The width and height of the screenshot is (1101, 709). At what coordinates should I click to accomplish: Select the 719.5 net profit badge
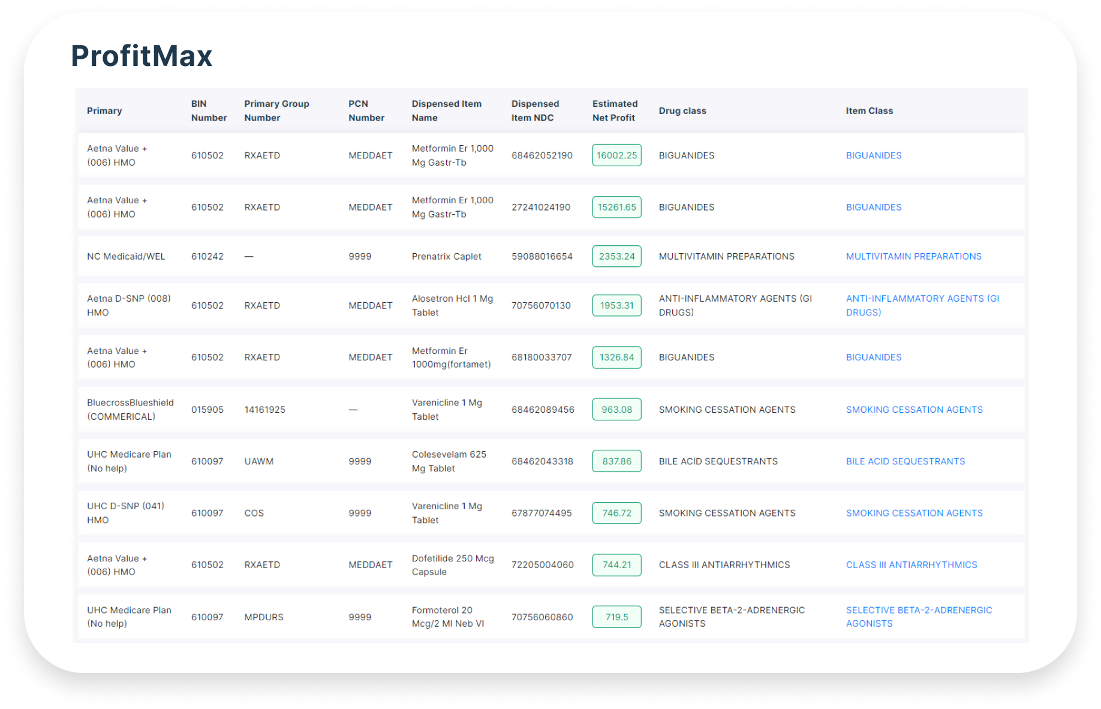pos(616,617)
